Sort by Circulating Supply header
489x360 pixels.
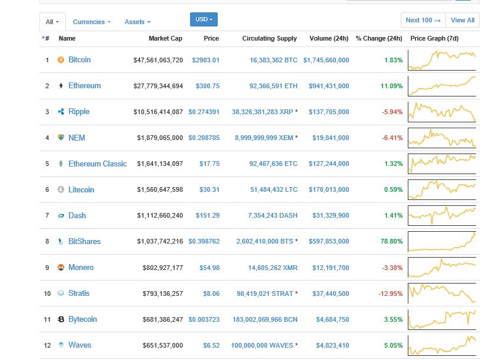tap(270, 38)
